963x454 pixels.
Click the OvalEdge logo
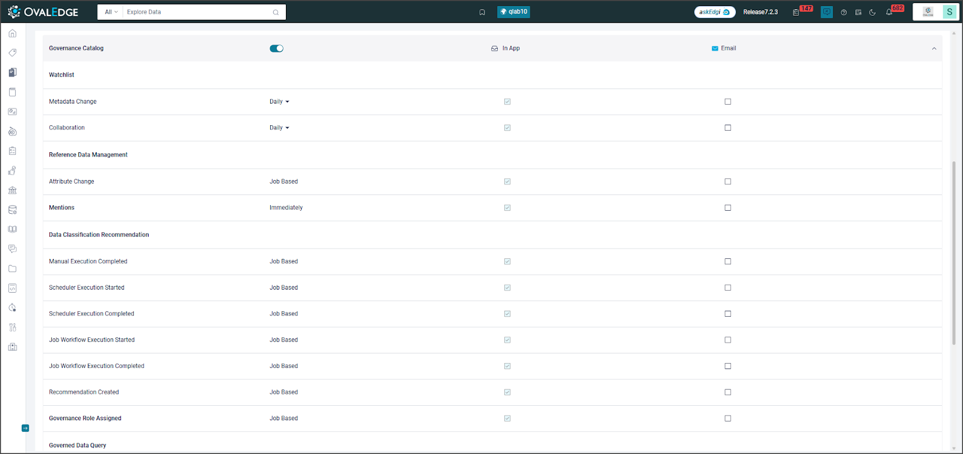(x=43, y=12)
